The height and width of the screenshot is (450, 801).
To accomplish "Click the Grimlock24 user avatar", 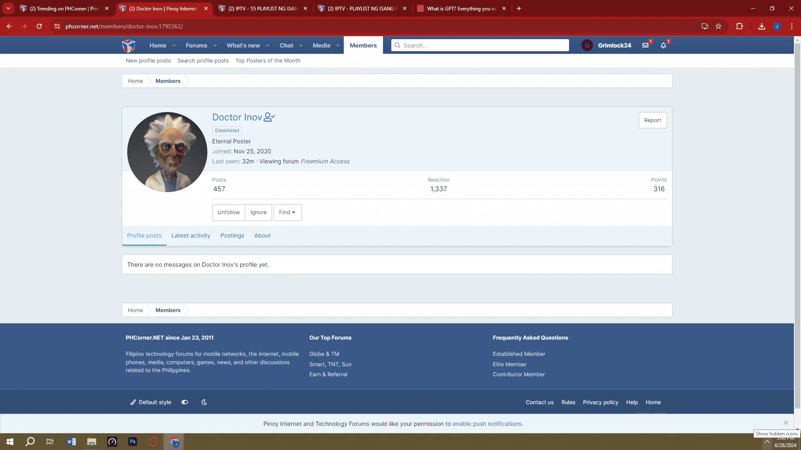I will point(587,45).
